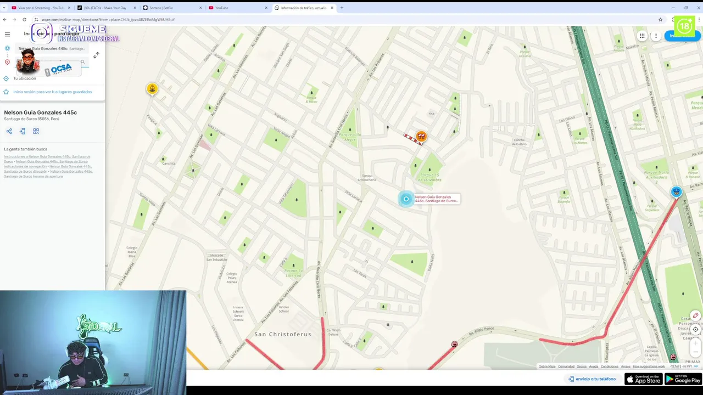Click send-to-phone icon under the address

point(23,131)
